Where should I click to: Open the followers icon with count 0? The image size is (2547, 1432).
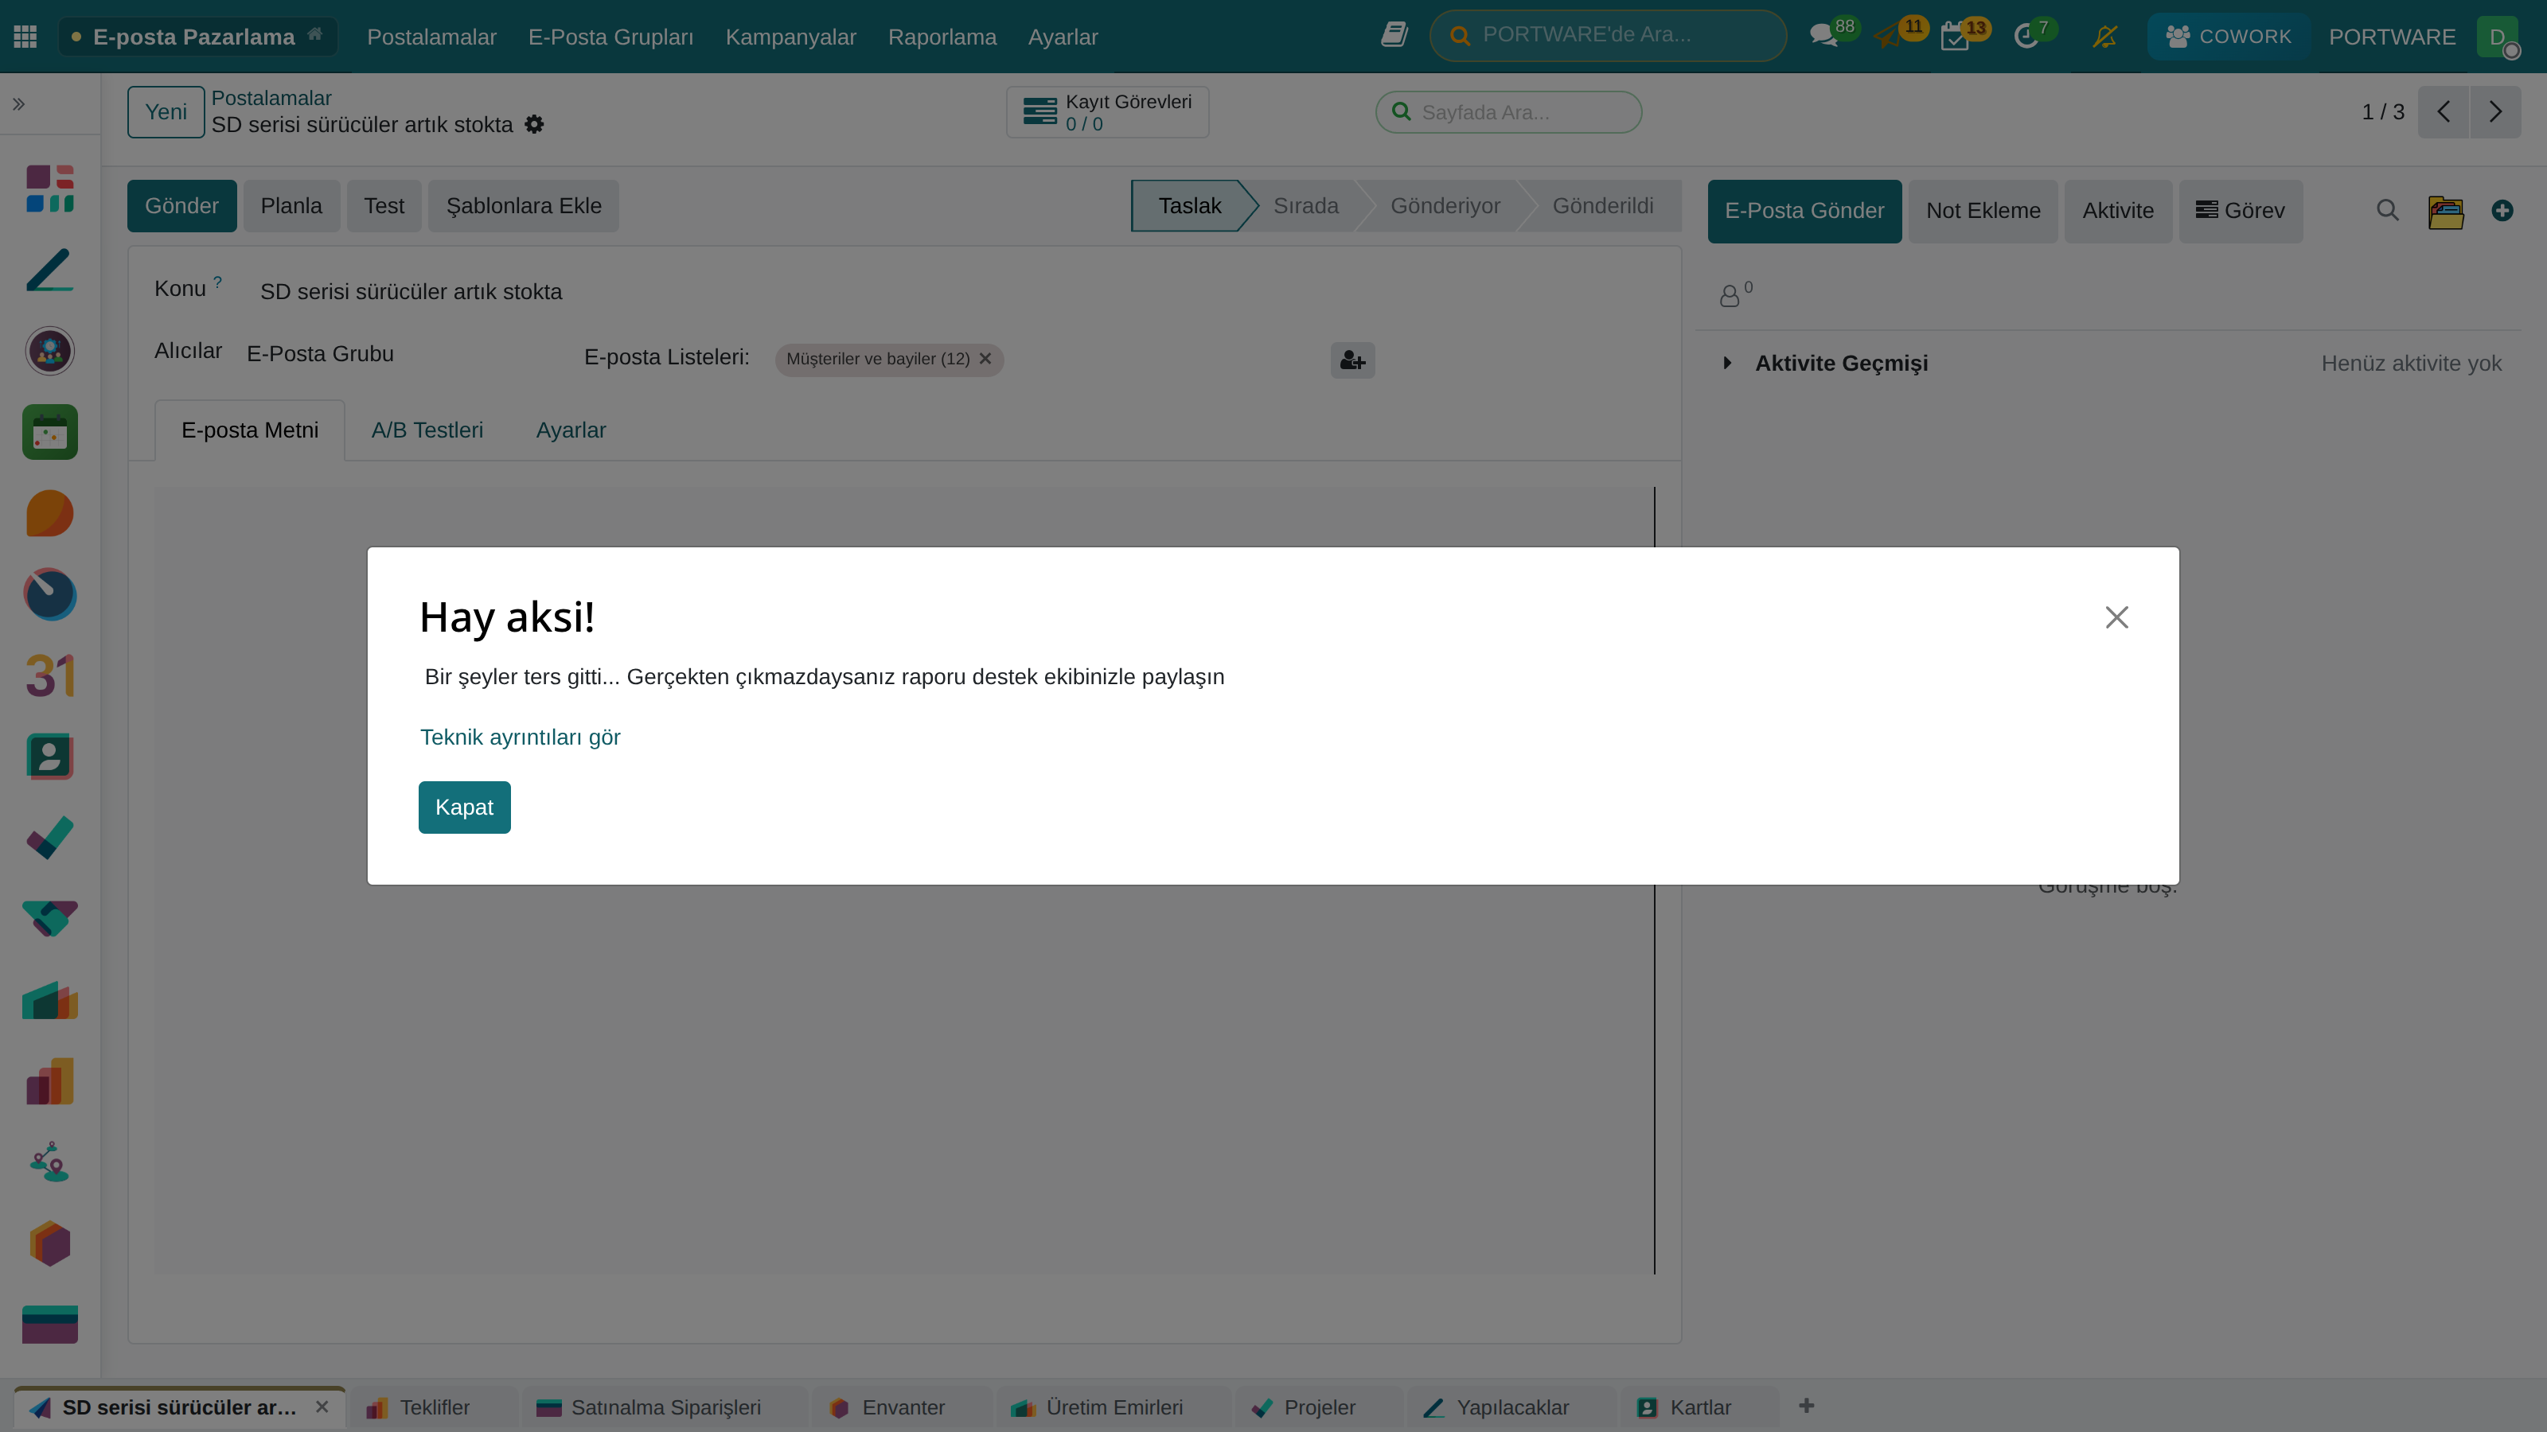1735,294
